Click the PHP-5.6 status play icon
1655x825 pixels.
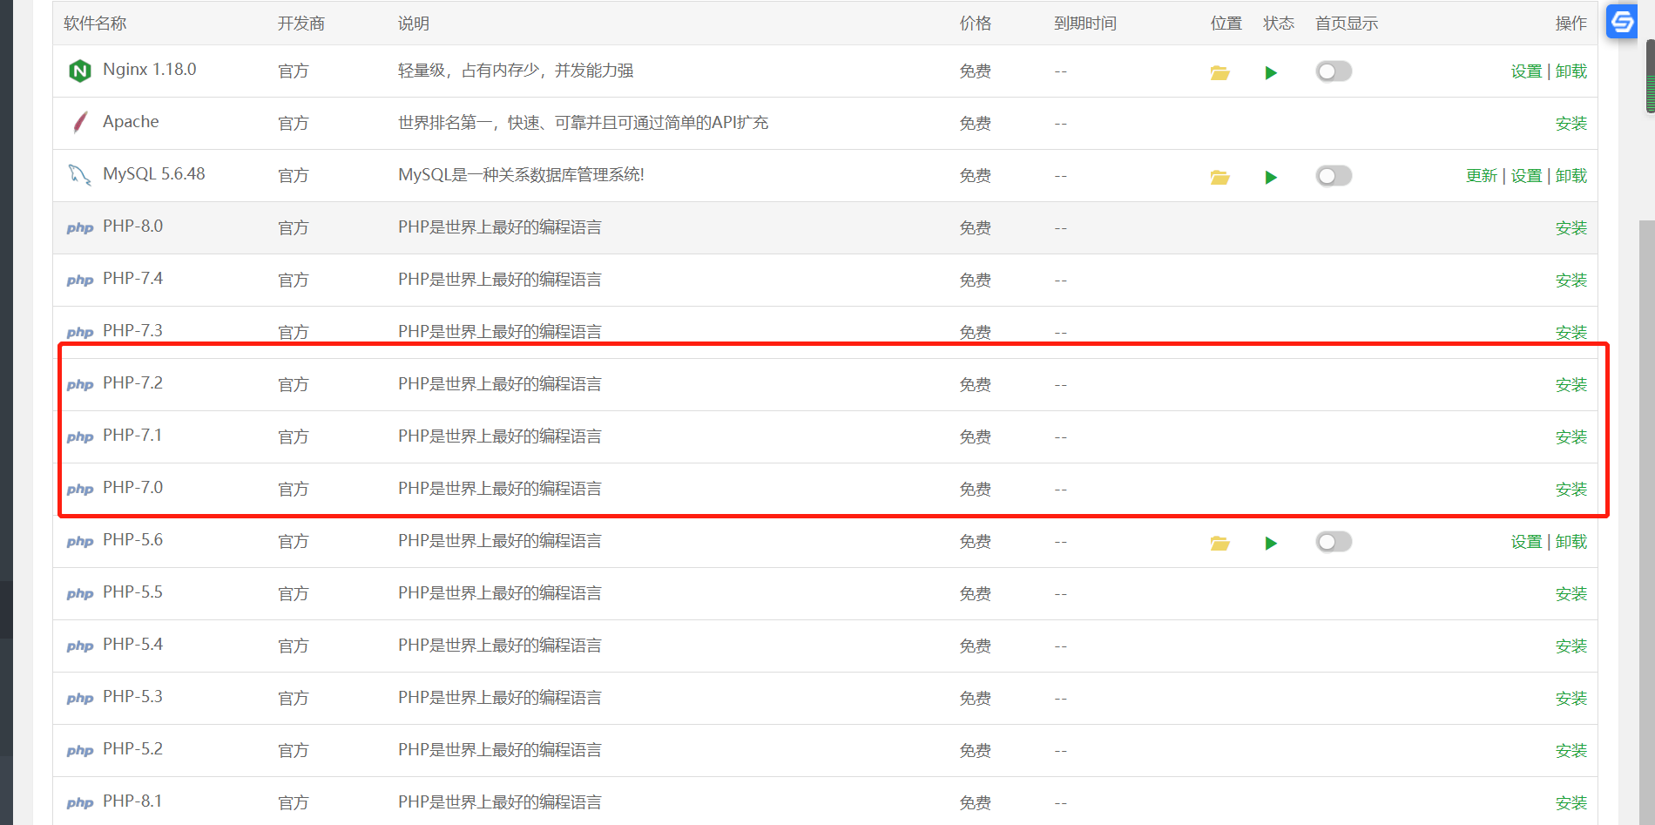click(1271, 543)
